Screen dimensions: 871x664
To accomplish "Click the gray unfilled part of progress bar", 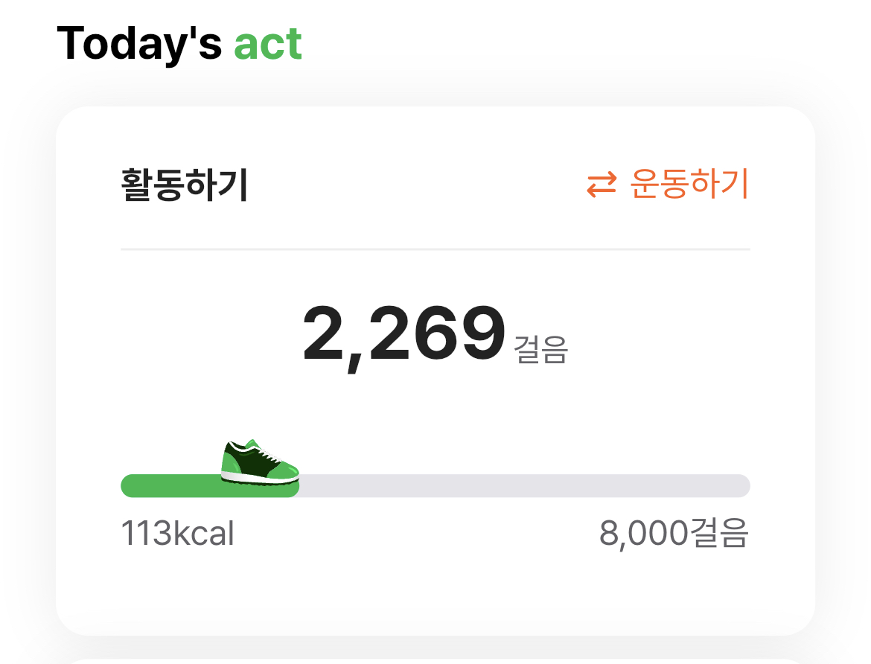I will click(x=521, y=485).
